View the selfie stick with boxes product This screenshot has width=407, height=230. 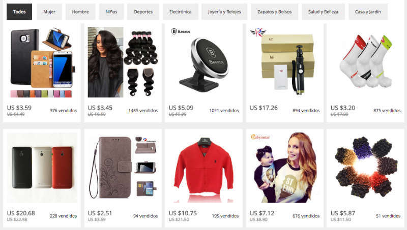click(285, 62)
